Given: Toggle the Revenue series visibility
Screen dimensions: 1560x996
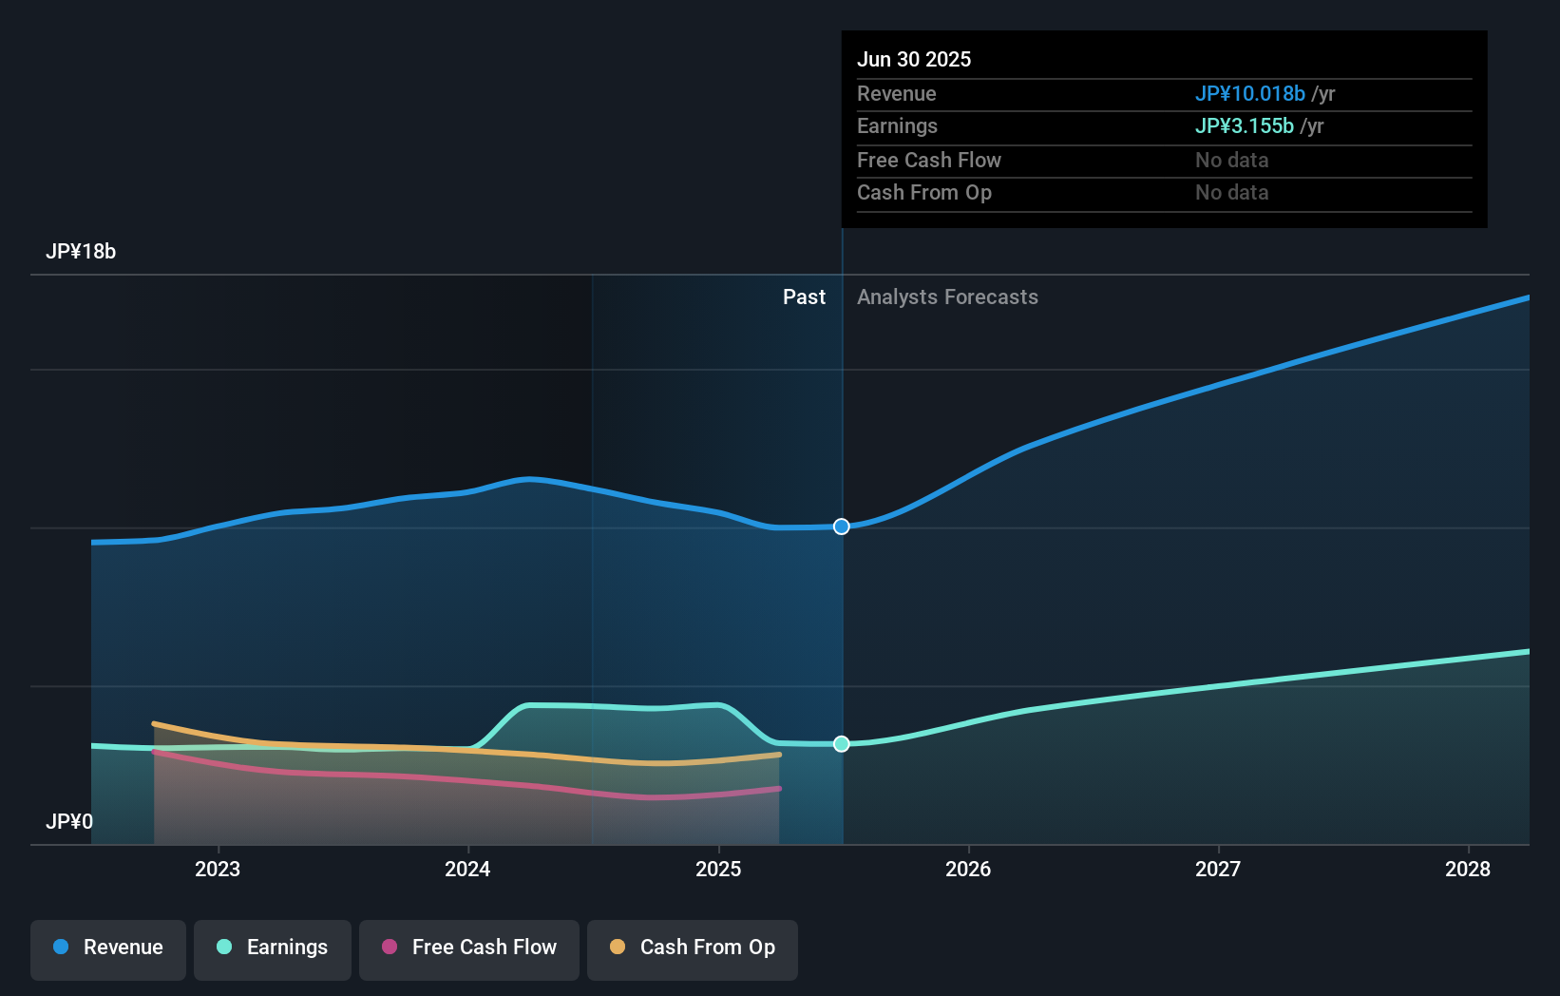Looking at the screenshot, I should [107, 948].
